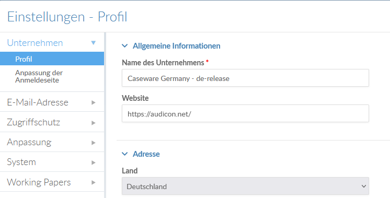This screenshot has height=198, width=390.
Task: Expand the Anpassung section arrow
Action: pyautogui.click(x=93, y=143)
